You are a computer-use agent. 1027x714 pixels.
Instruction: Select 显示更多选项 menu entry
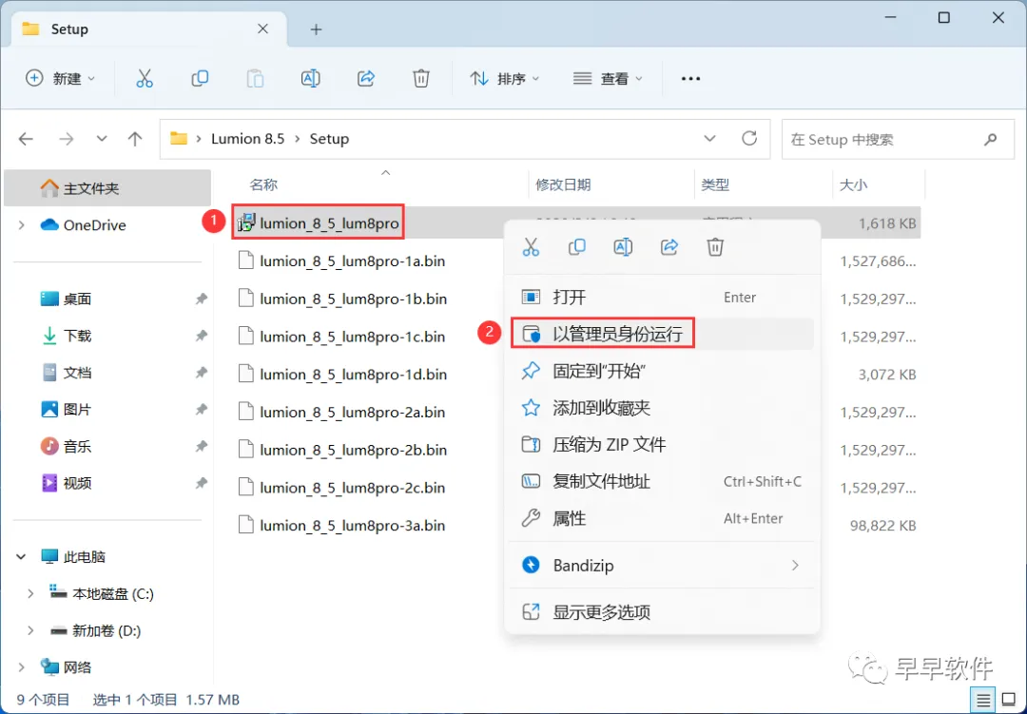662,612
